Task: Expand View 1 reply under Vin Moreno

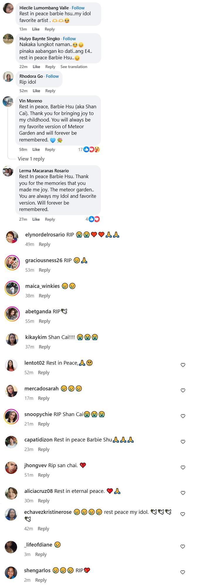Action: pyautogui.click(x=31, y=159)
